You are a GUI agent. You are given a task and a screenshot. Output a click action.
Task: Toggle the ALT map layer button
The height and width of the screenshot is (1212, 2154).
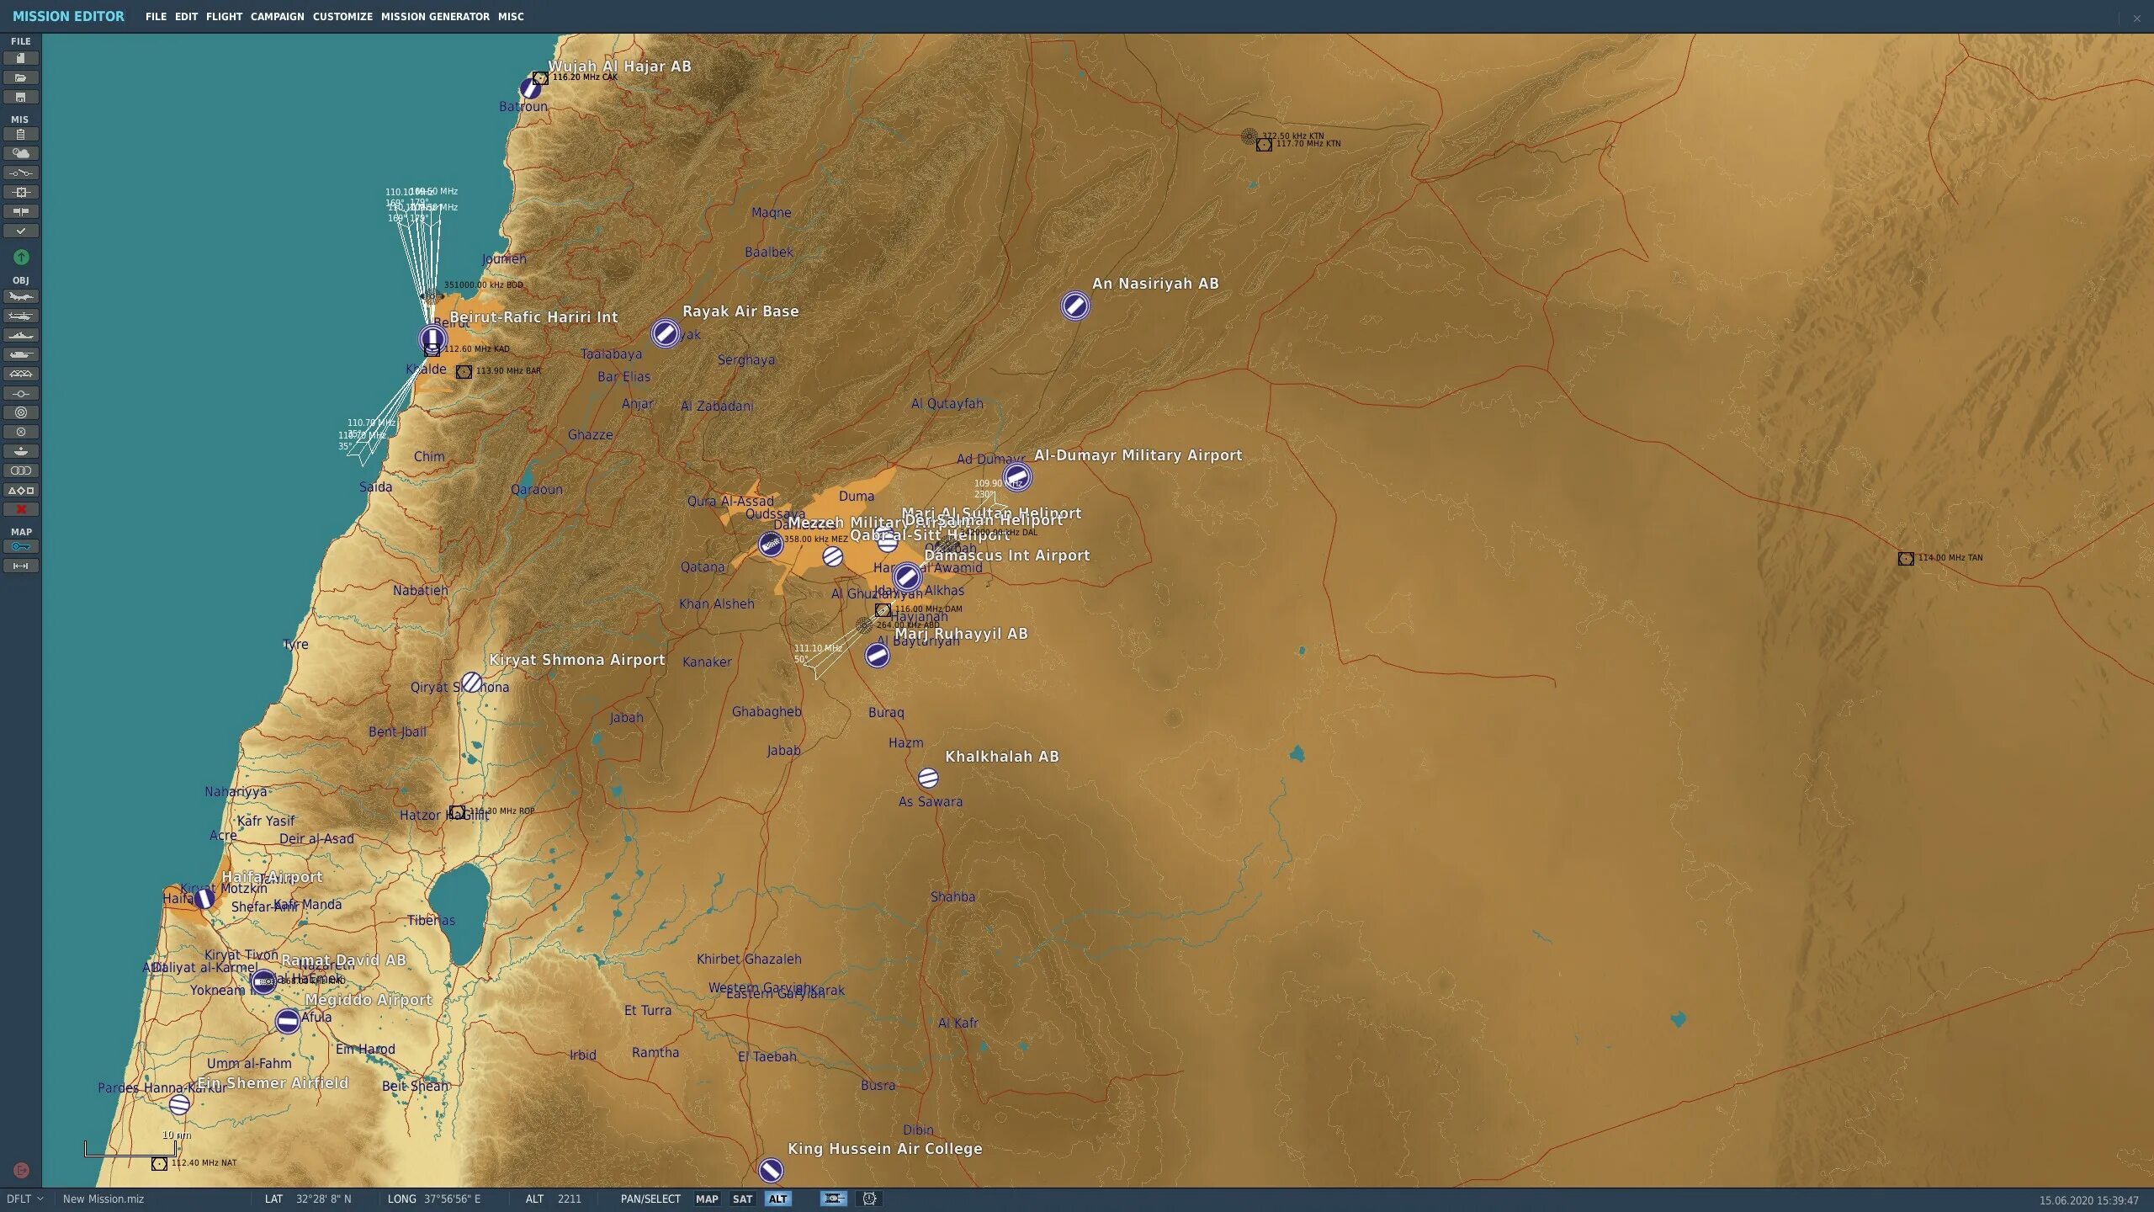point(777,1199)
